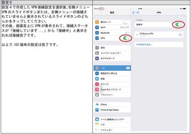Open the Wallpaper (壁紙) settings icon
This screenshot has height=134, width=191.
(97, 79)
